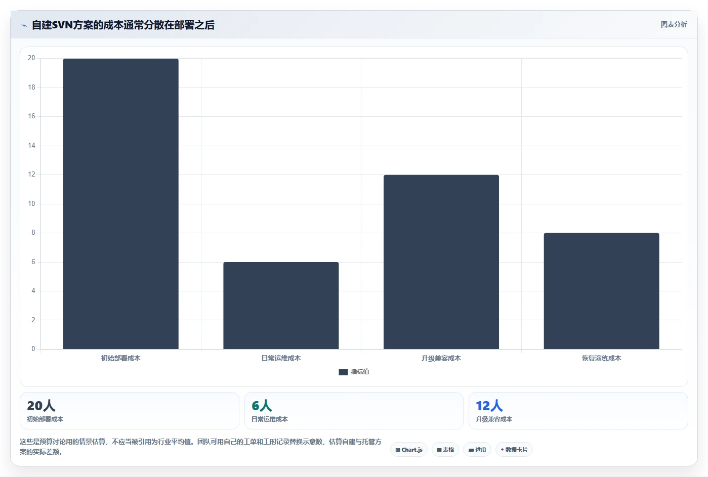Click the 升级兼容成本 bar in the chart
The height and width of the screenshot is (477, 708).
click(441, 262)
